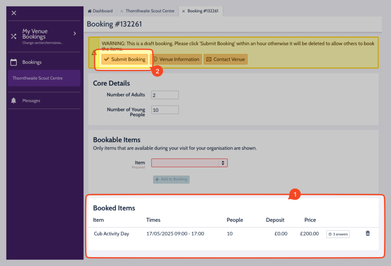This screenshot has width=391, height=266.
Task: Close the sidebar with the X icon
Action: pos(14,13)
